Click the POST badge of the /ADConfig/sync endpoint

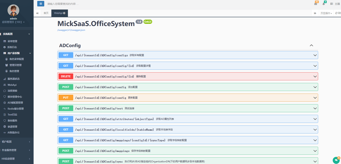click(x=66, y=161)
